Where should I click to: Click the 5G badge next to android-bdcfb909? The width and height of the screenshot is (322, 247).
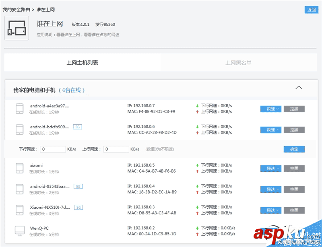pos(77,127)
